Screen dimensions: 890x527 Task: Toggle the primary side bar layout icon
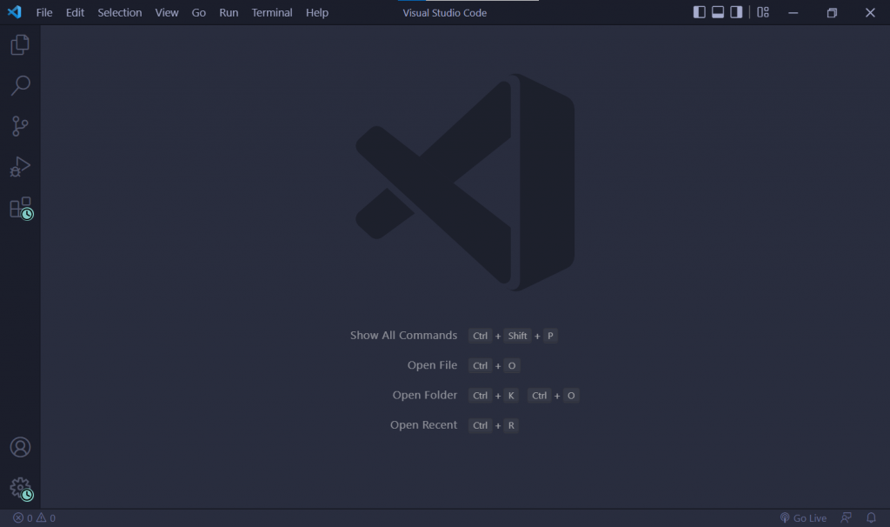coord(700,12)
